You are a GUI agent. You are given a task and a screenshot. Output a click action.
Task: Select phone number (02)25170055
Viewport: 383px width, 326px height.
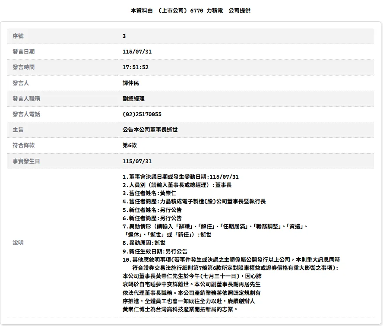(x=142, y=114)
